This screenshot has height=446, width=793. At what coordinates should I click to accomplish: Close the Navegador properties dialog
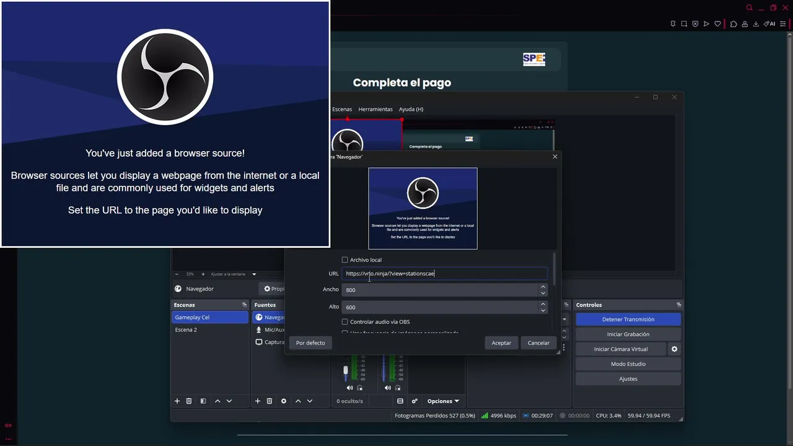coord(555,157)
